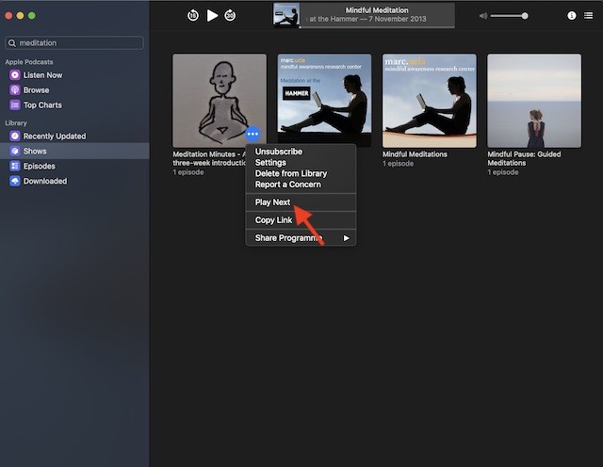Click the green full-screen window button
The image size is (603, 467).
pyautogui.click(x=32, y=15)
